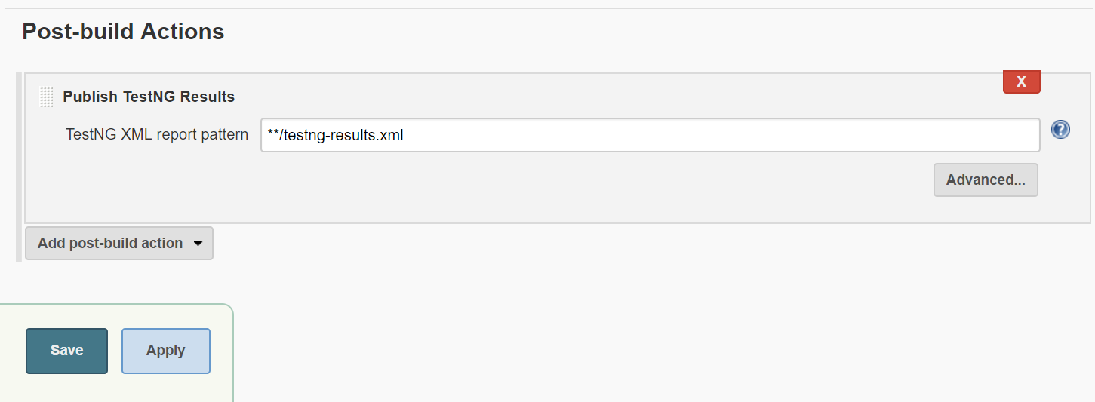Delete the Publish TestNG Results action with red X
This screenshot has width=1095, height=402.
point(1021,81)
